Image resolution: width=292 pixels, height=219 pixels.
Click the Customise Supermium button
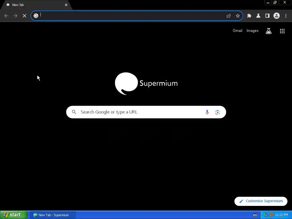(x=261, y=201)
